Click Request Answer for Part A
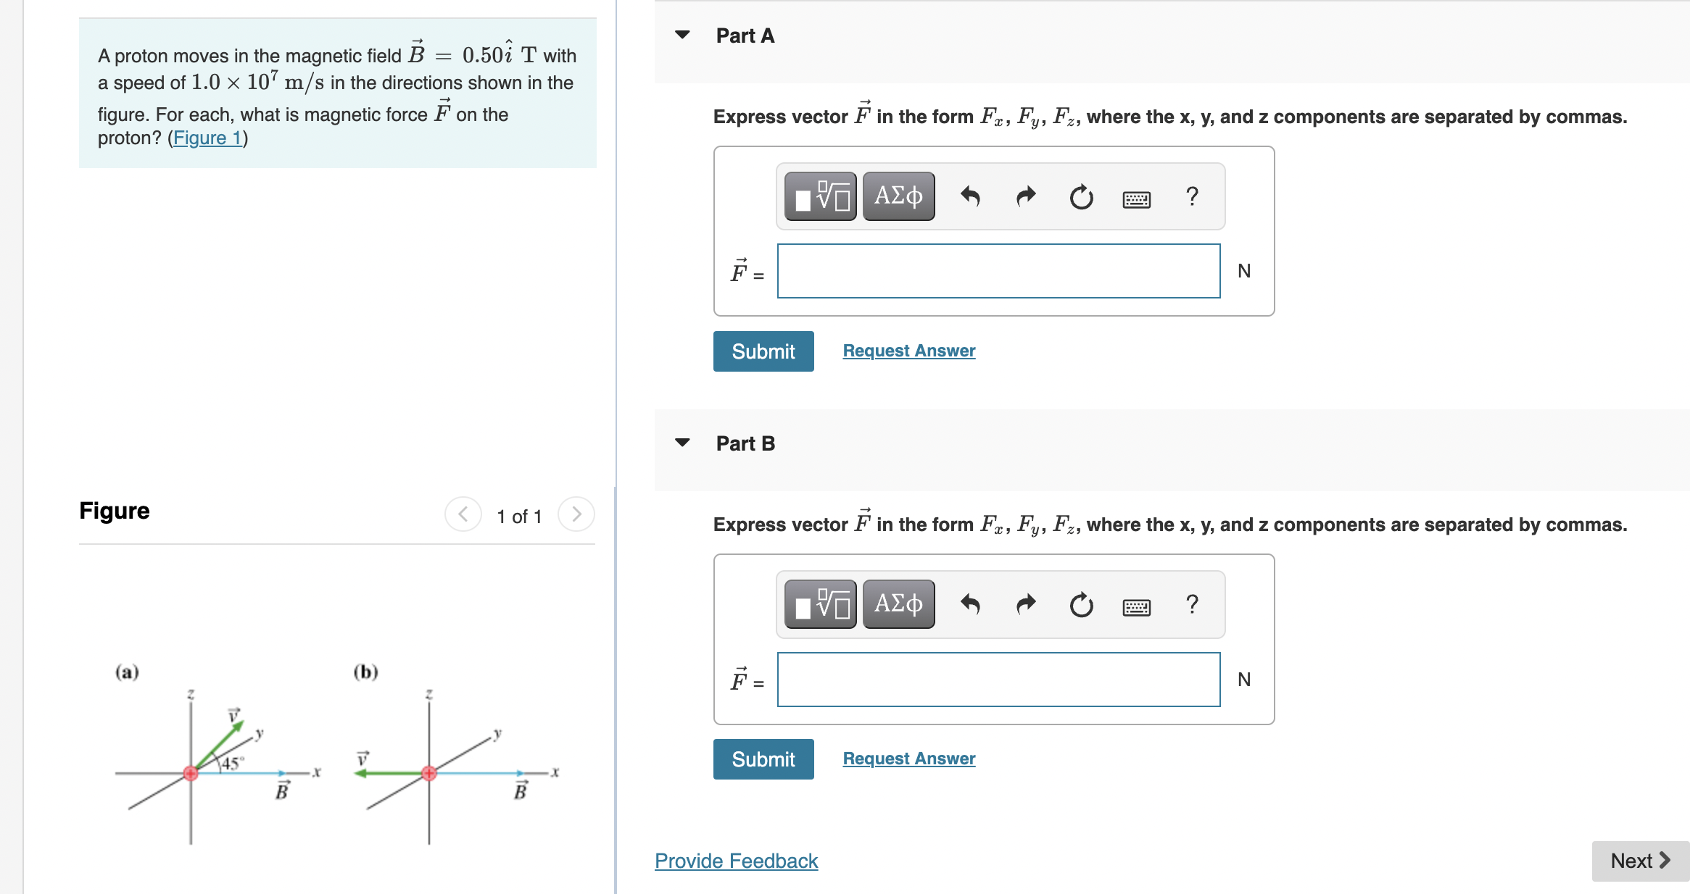 908,350
